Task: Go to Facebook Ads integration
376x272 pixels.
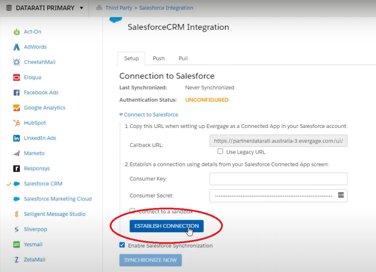Action: point(41,92)
